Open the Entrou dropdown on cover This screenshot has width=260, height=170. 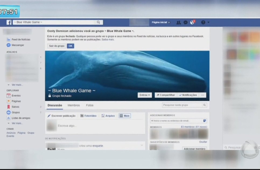pyautogui.click(x=145, y=95)
